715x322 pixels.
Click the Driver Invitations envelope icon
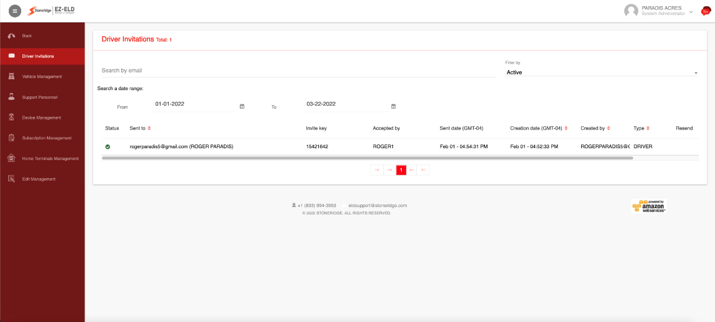pyautogui.click(x=12, y=56)
